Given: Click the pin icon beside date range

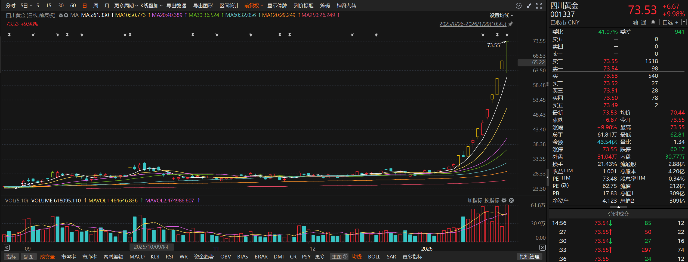Looking at the screenshot, I should [511, 24].
